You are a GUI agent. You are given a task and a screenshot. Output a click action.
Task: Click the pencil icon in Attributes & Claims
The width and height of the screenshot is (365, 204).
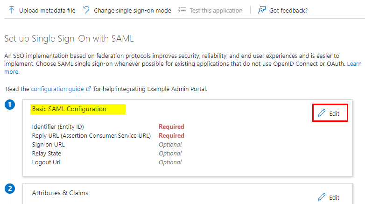[x=322, y=197]
